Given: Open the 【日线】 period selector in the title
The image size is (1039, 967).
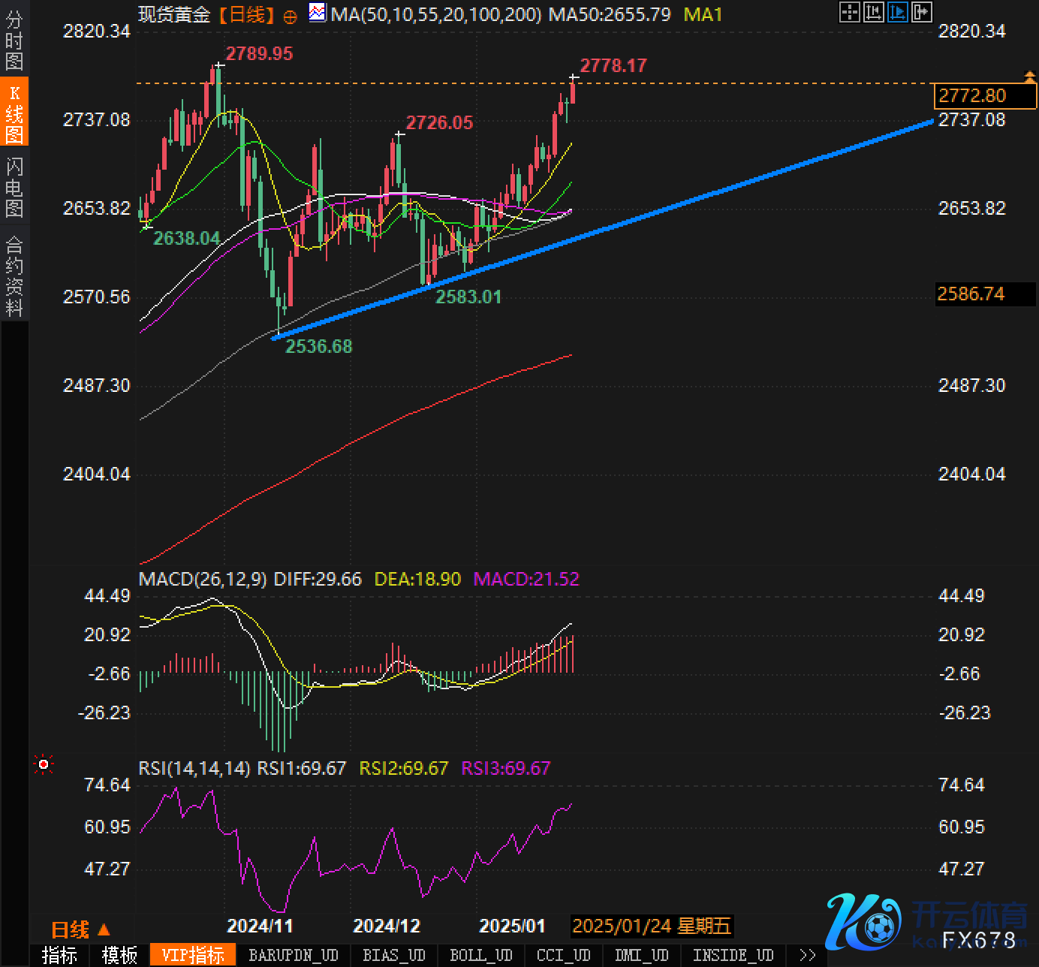Looking at the screenshot, I should pos(247,14).
